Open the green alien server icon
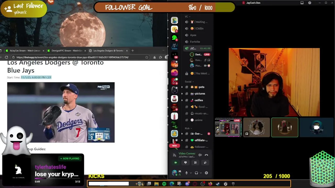This screenshot has width=335, height=188. click(174, 38)
